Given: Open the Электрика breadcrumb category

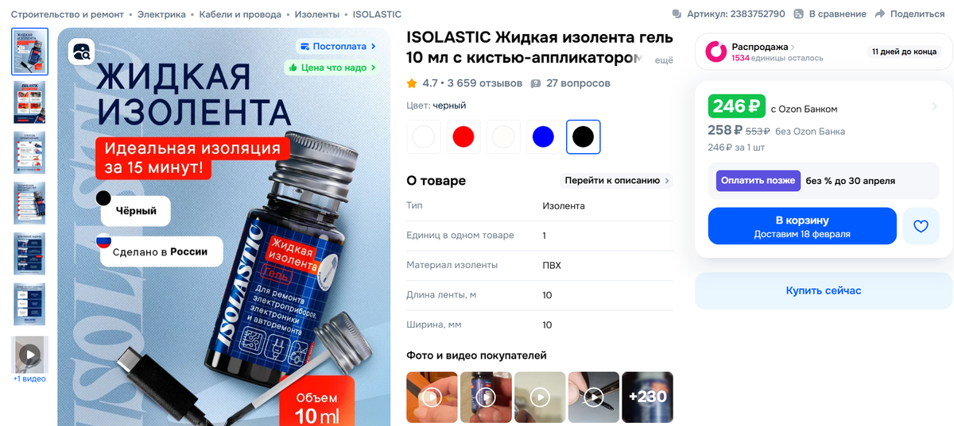Looking at the screenshot, I should pos(161,14).
